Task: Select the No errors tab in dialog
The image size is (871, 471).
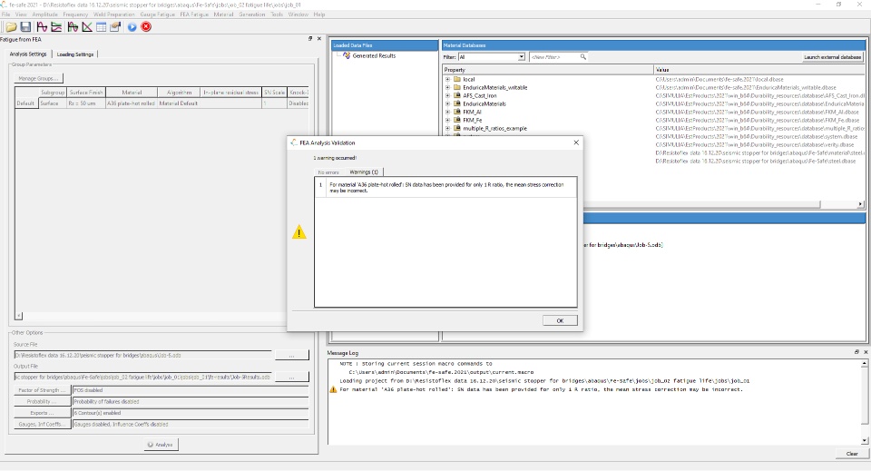Action: click(x=328, y=172)
